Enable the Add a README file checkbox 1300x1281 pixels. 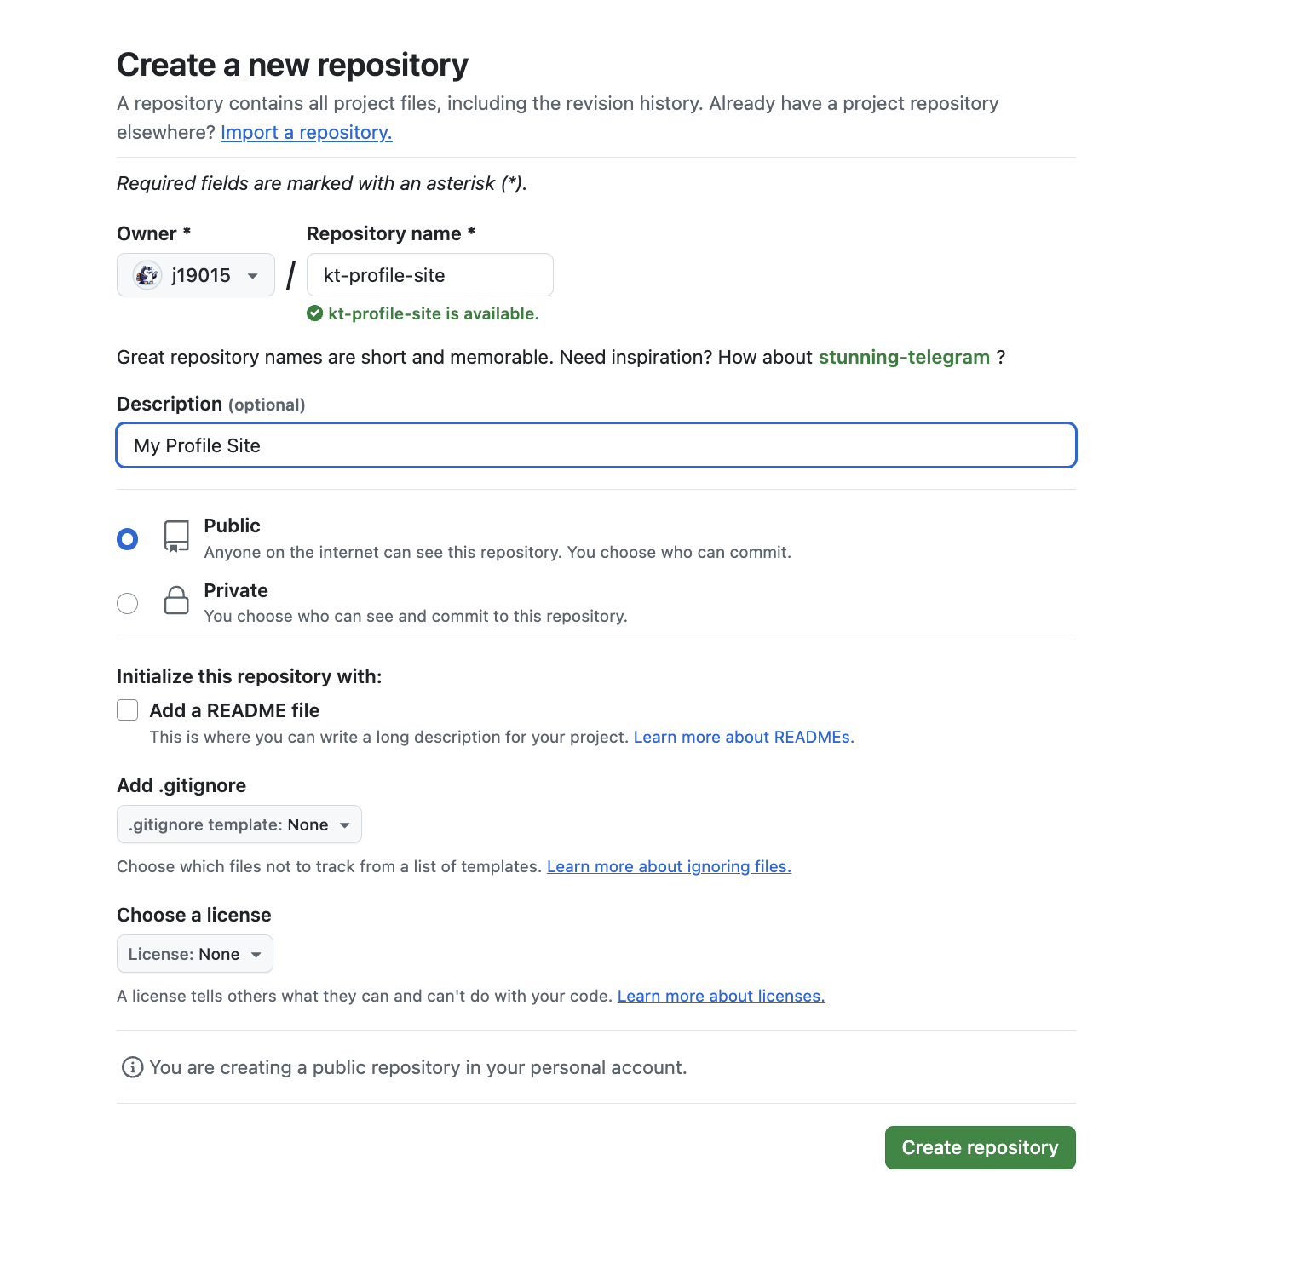click(x=128, y=710)
